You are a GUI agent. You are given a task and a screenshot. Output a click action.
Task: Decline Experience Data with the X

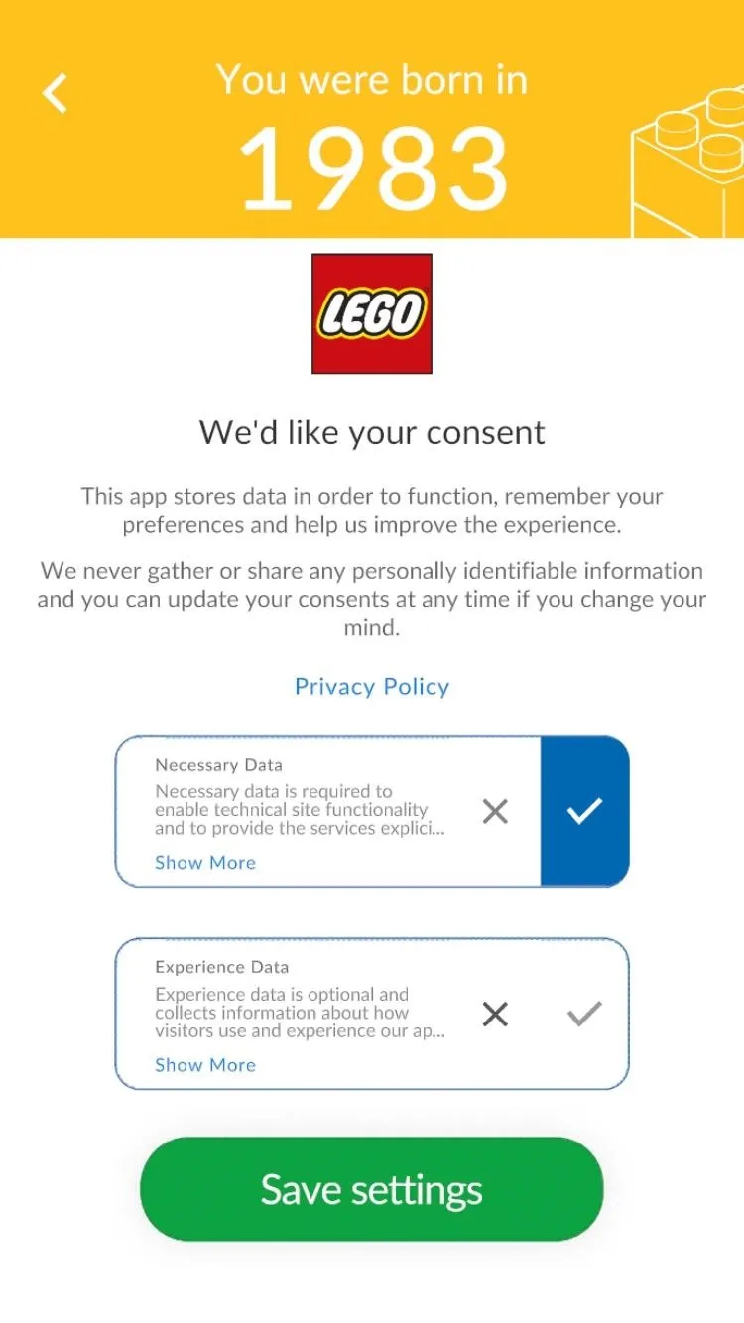(495, 1014)
